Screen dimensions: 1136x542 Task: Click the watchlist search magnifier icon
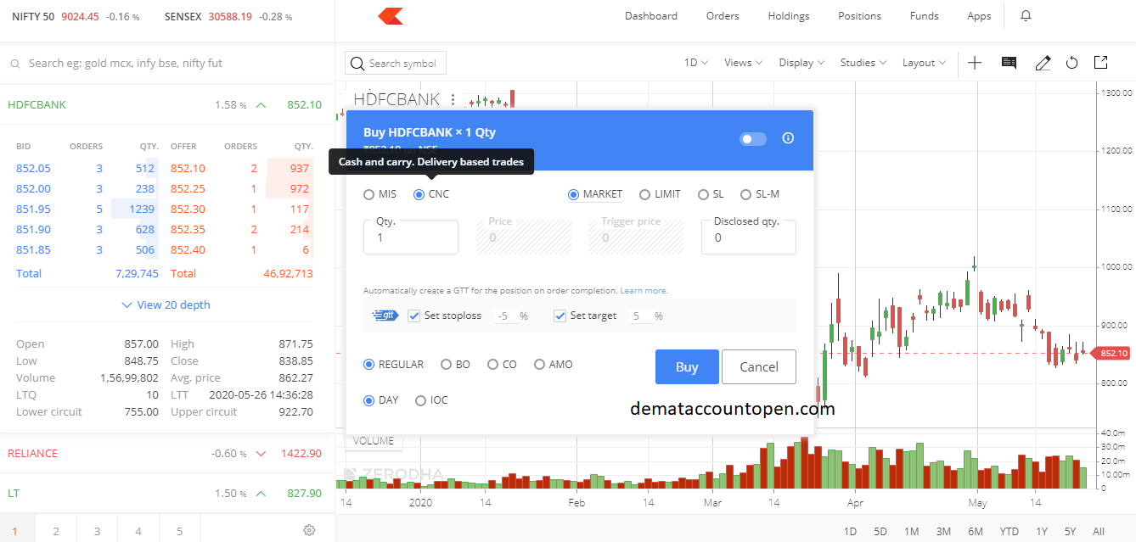[15, 64]
